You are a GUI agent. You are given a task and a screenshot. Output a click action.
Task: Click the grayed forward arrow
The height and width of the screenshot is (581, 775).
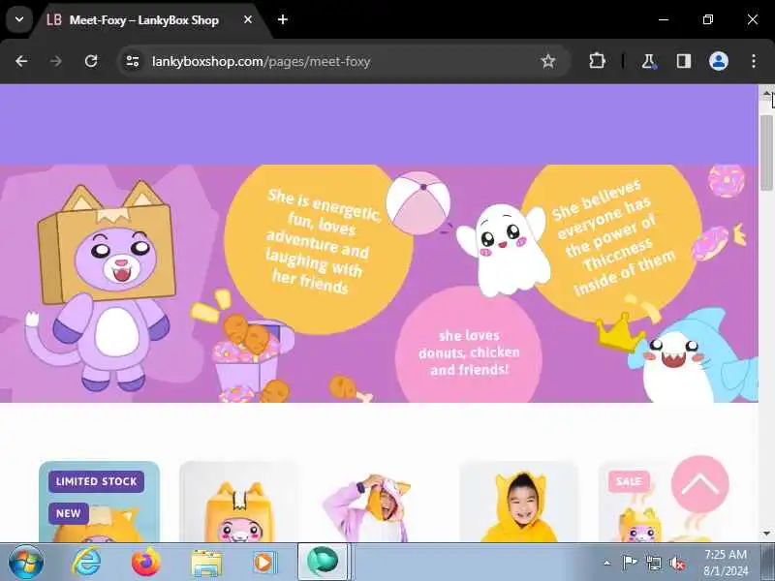56,61
